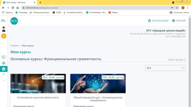Open the Электронная биржа bookmark
The width and height of the screenshot is (191, 107).
pyautogui.click(x=40, y=12)
